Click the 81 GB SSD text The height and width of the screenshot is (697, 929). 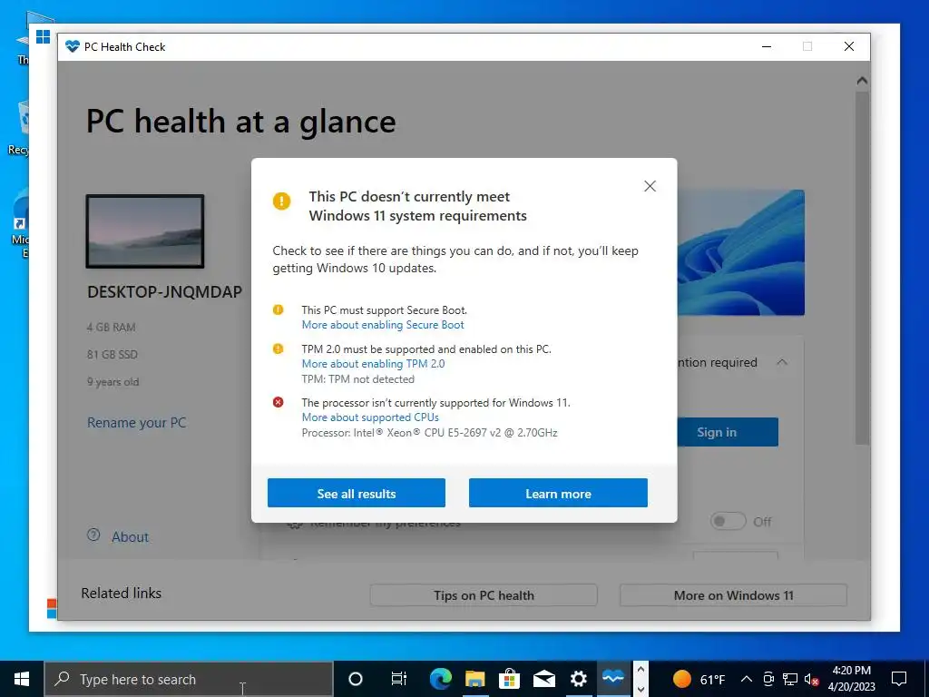(112, 355)
